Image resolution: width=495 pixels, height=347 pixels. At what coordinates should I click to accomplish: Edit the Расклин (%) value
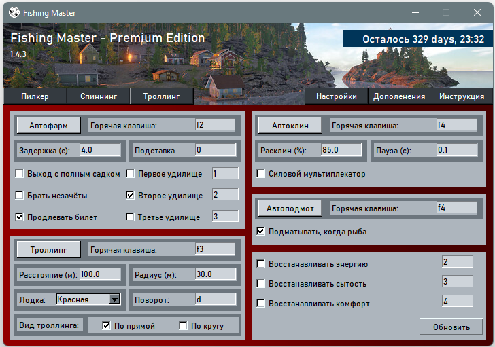click(341, 149)
